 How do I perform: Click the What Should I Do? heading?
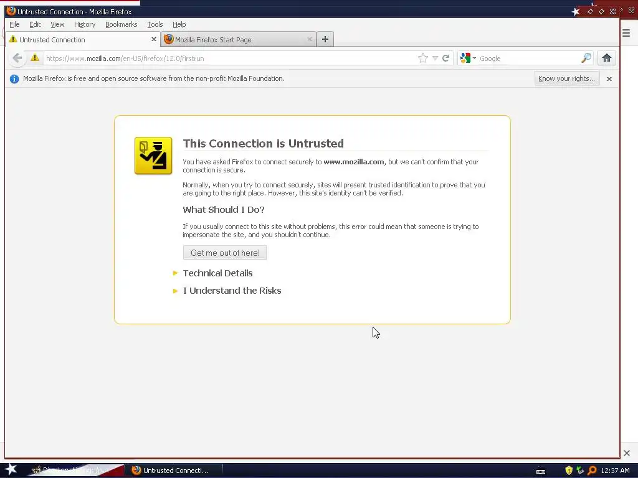pyautogui.click(x=224, y=210)
